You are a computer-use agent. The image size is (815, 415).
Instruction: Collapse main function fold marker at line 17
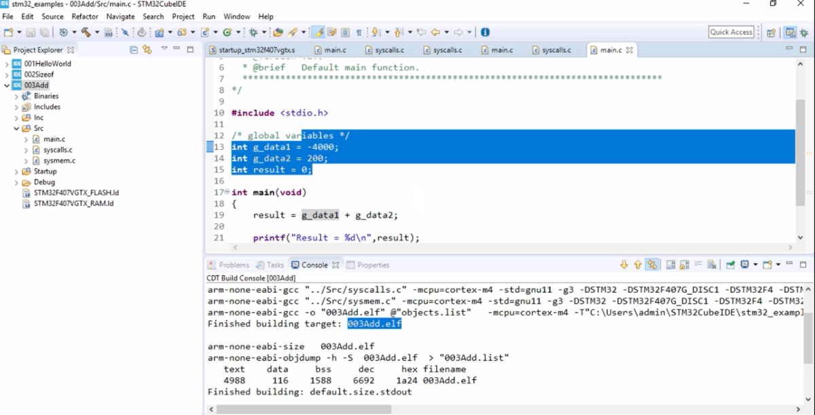226,193
